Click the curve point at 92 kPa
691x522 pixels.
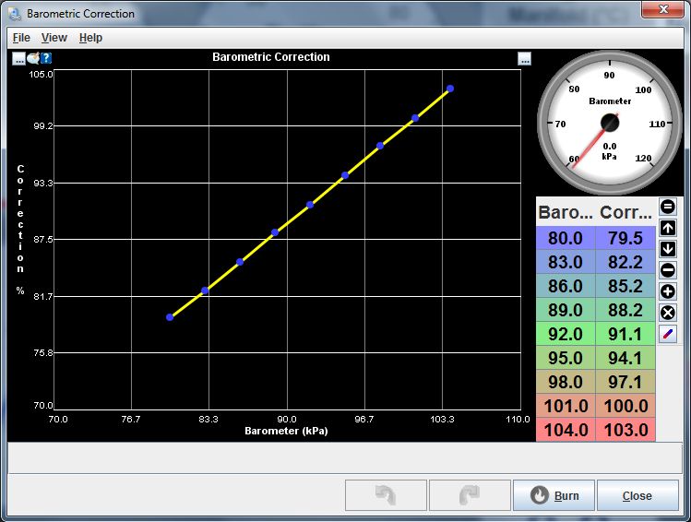(310, 205)
